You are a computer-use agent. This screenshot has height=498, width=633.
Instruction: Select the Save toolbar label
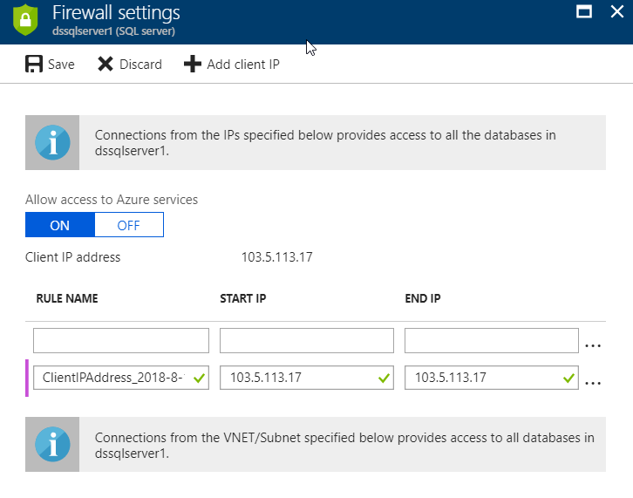click(x=61, y=65)
